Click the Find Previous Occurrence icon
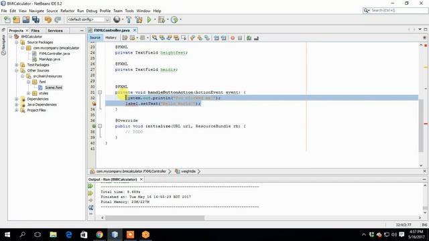 pos(162,38)
